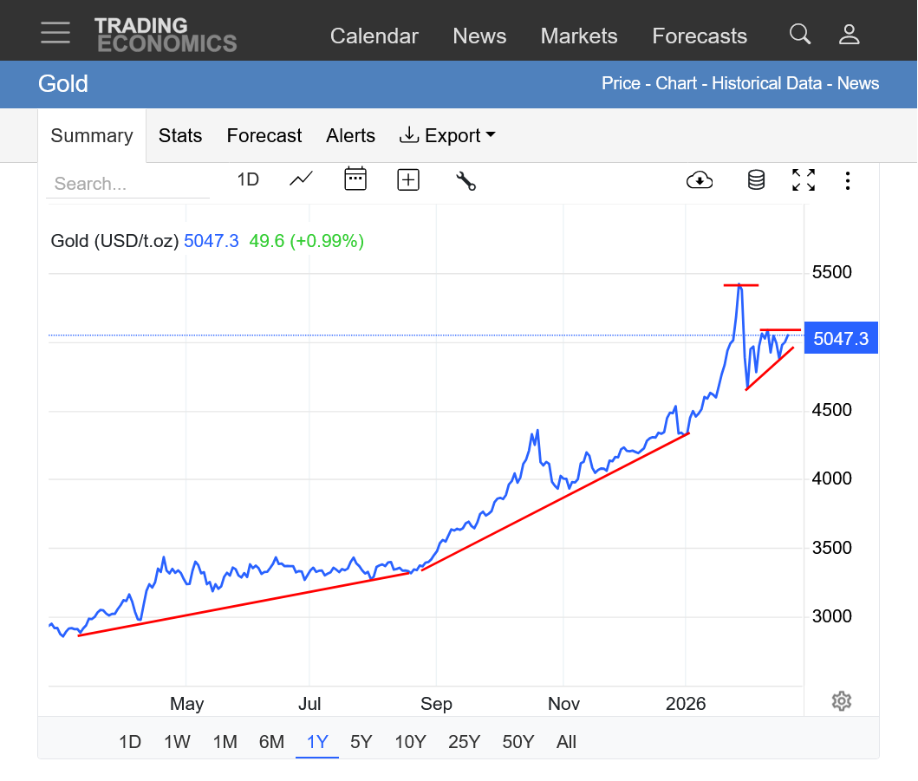Switch to the Forecast tab

(264, 135)
